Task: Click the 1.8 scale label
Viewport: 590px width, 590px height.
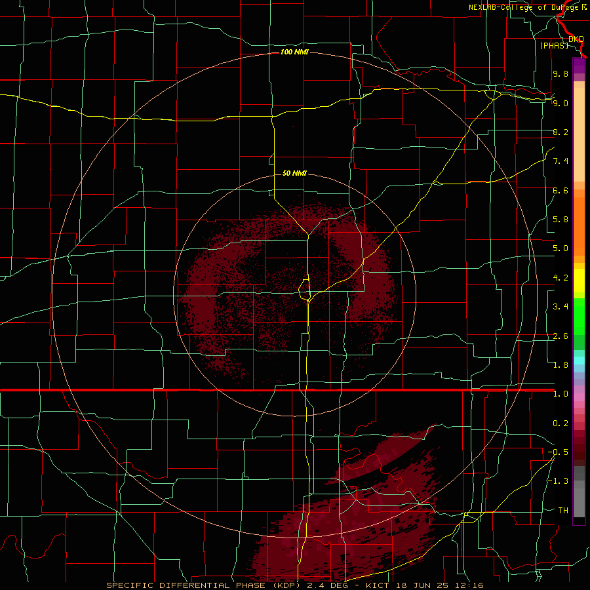Action: pyautogui.click(x=560, y=365)
